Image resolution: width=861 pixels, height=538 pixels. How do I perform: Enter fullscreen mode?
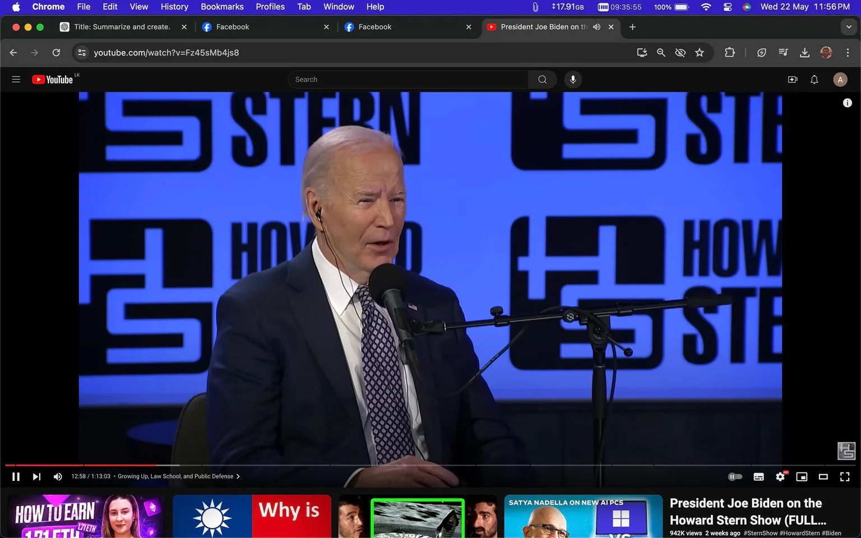(845, 476)
